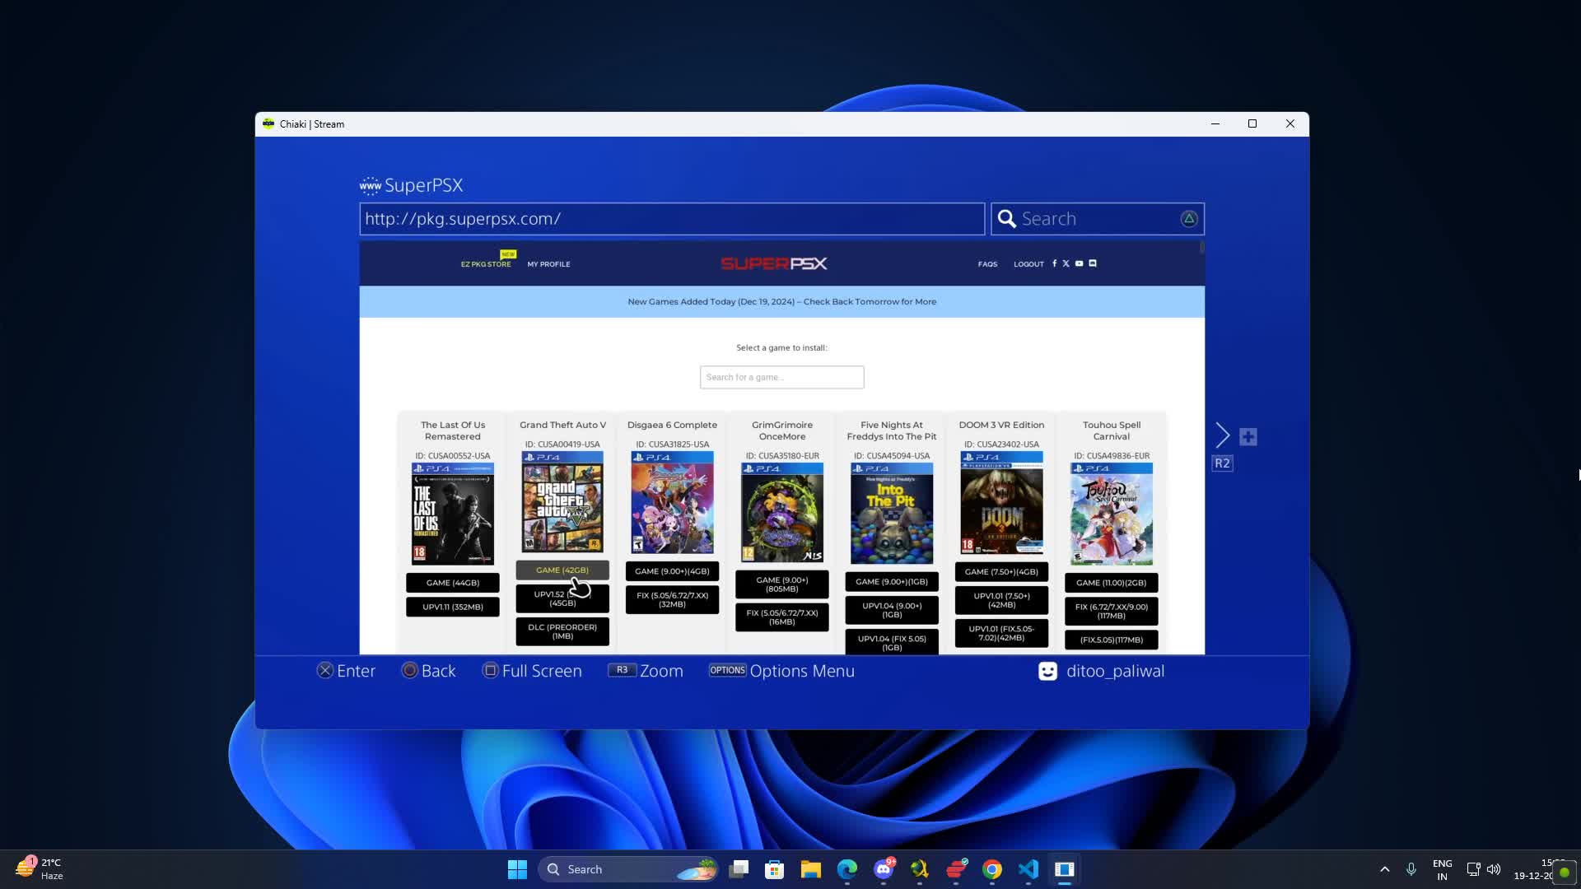
Task: Open File Explorer from taskbar
Action: coord(811,869)
